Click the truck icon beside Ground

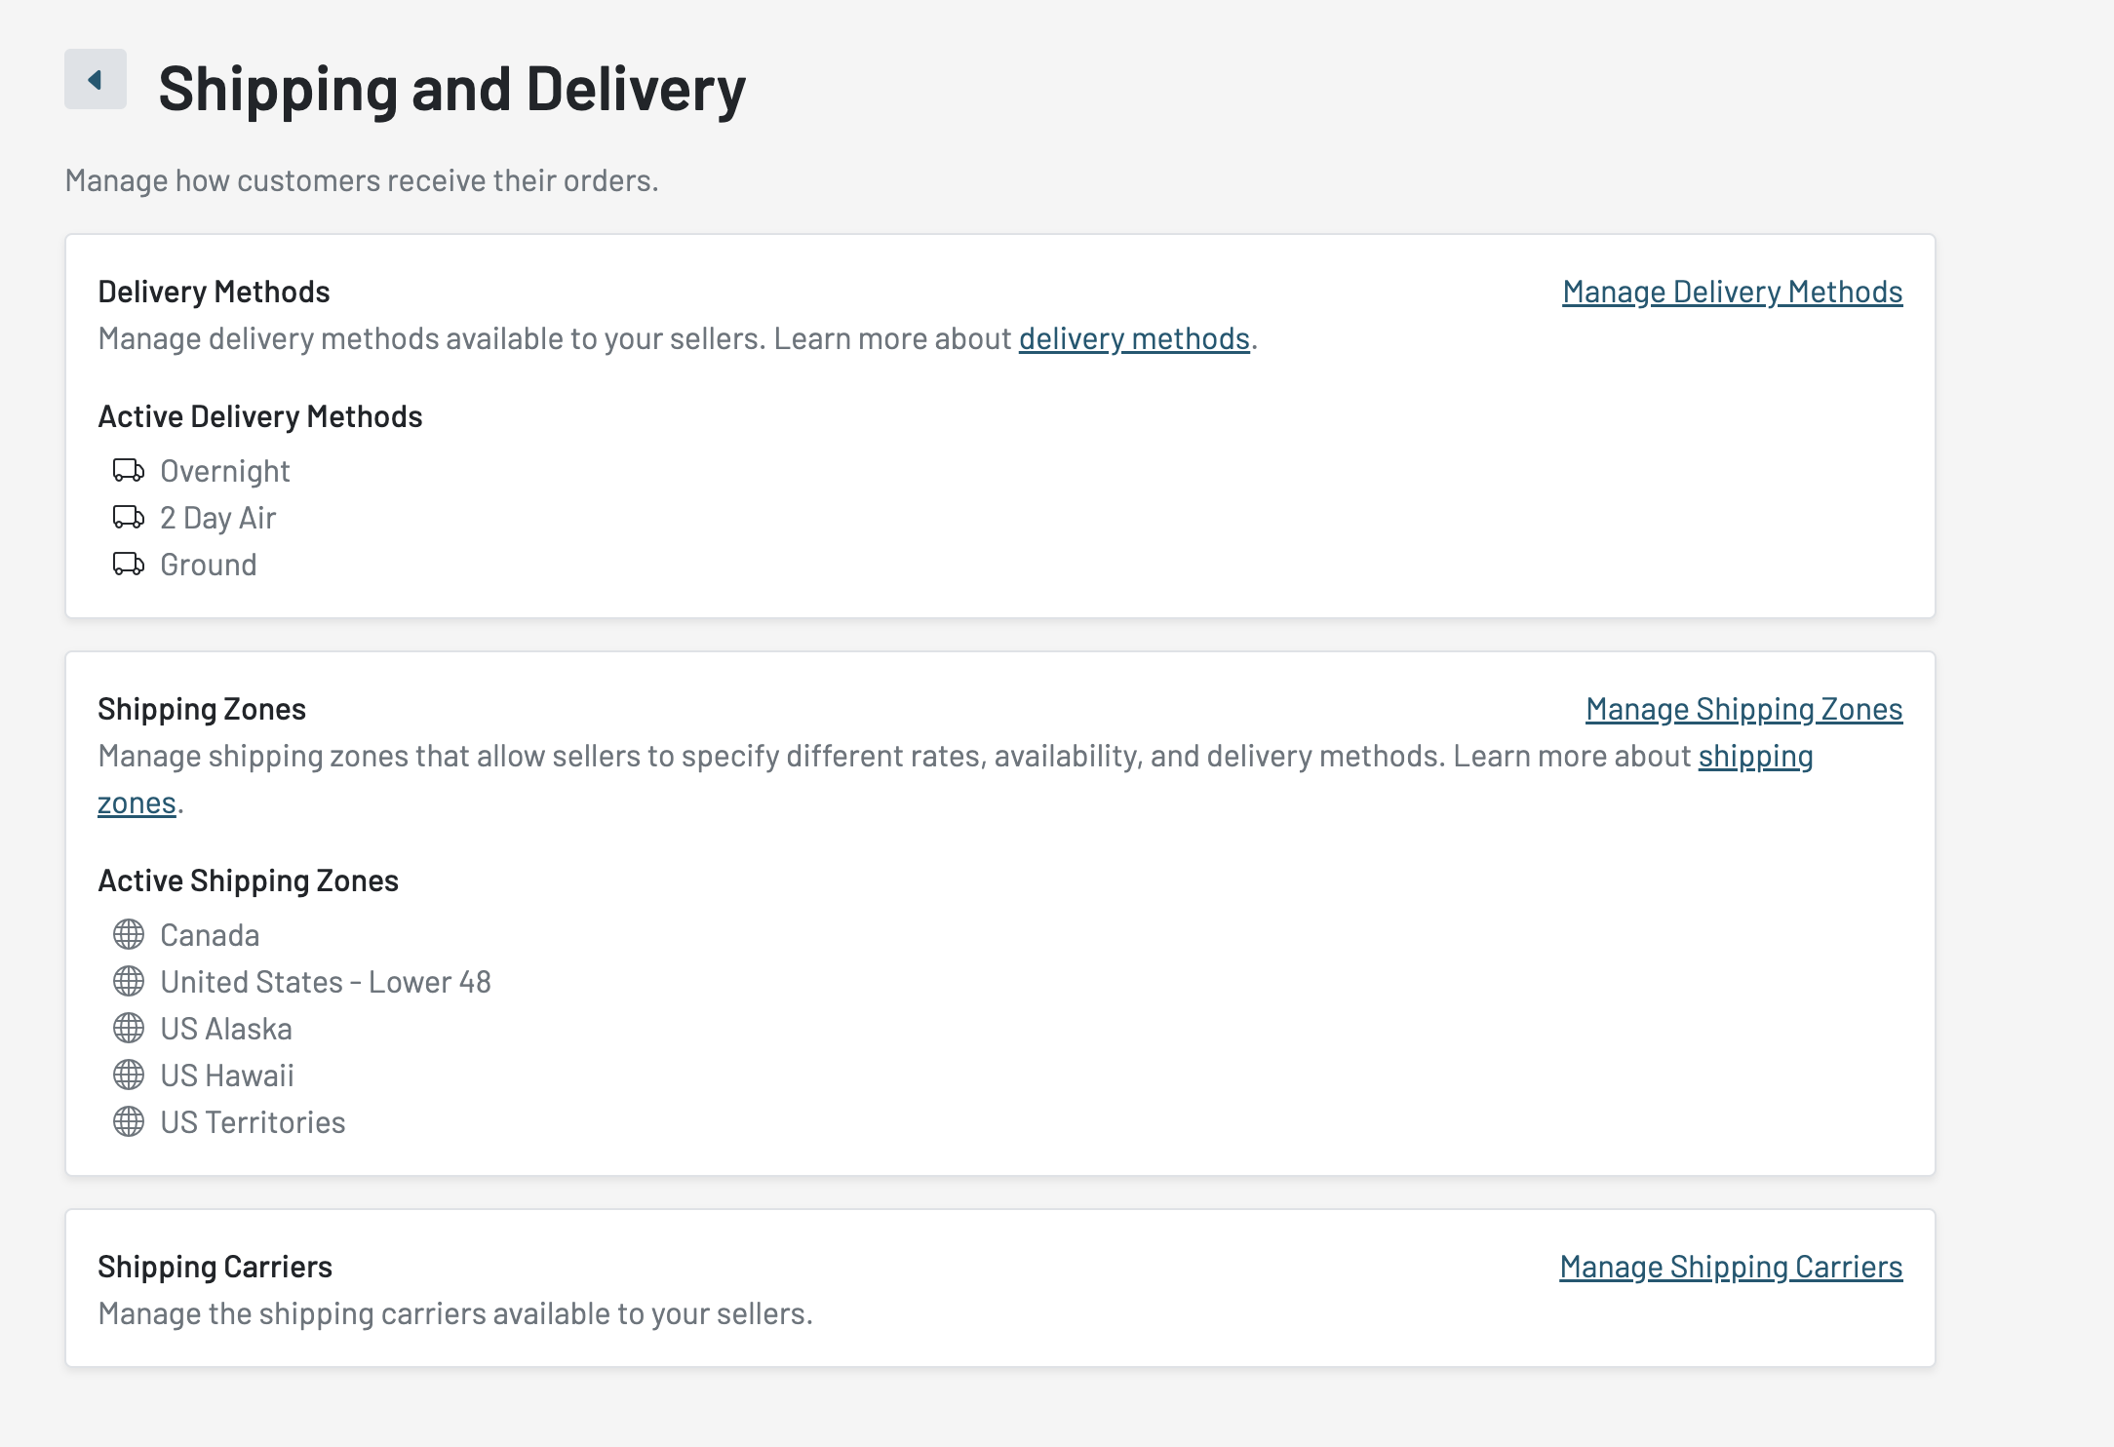pyautogui.click(x=129, y=565)
